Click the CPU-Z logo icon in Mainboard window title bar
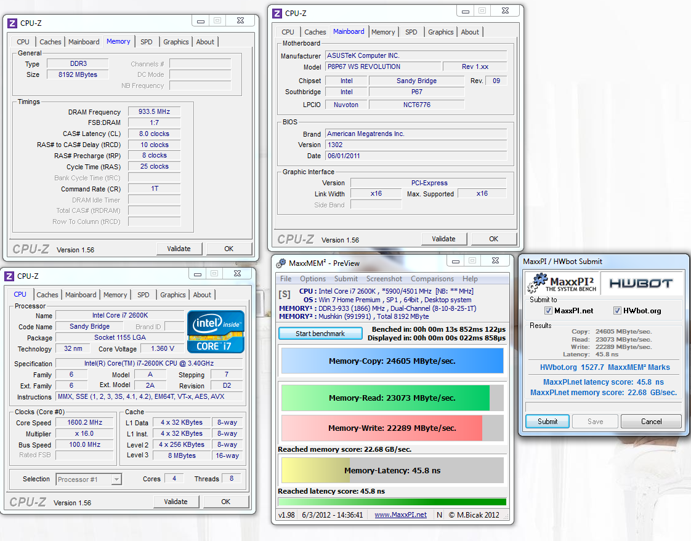The width and height of the screenshot is (691, 541). 277,14
